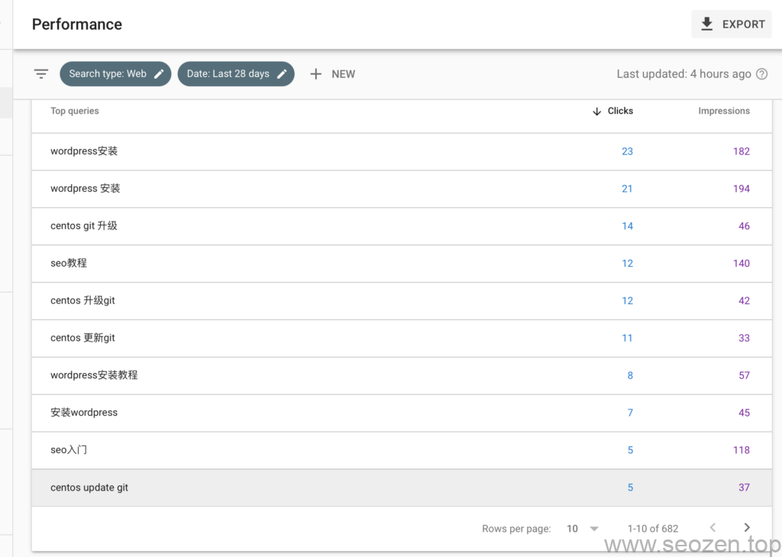Toggle sort arrow beside Clicks

point(597,112)
